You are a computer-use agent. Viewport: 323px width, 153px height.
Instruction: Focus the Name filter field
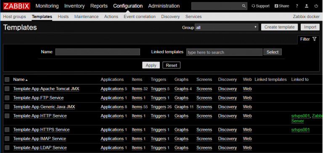point(98,52)
